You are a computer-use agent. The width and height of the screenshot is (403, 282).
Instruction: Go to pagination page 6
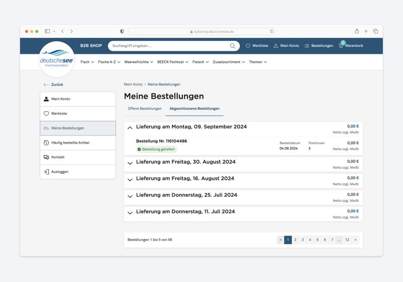(325, 240)
